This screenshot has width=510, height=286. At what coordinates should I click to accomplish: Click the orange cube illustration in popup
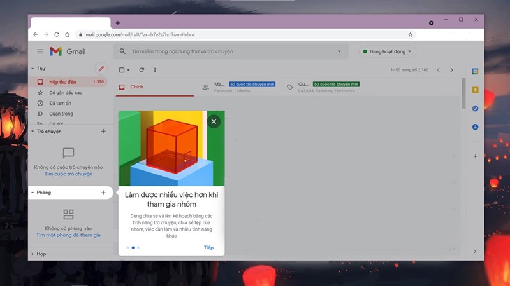[171, 146]
